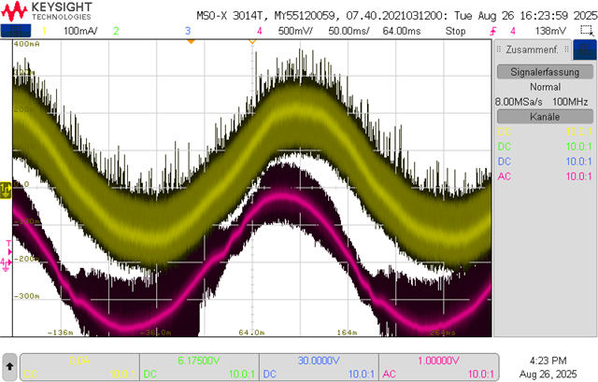Click the 8.00MSa/s sample rate value
This screenshot has height=382, width=598.
[x=519, y=102]
